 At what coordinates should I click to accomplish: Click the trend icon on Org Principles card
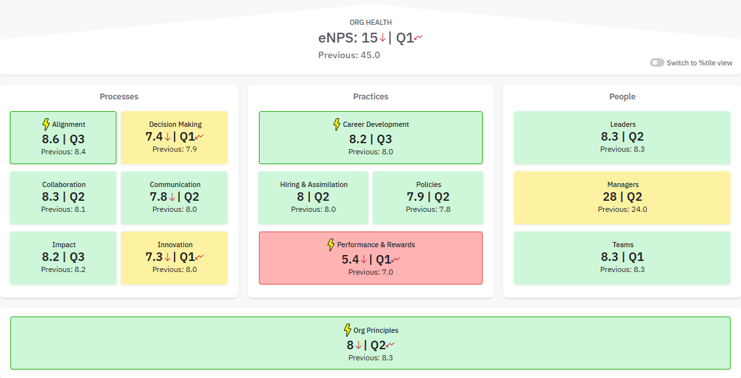pyautogui.click(x=390, y=345)
